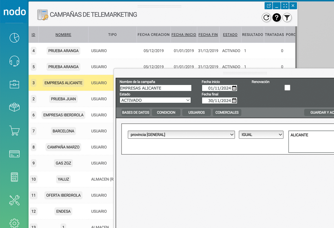Screen dimensions: 334x228
Task: Click the GUARDAR Y AC button
Action: (x=319, y=112)
